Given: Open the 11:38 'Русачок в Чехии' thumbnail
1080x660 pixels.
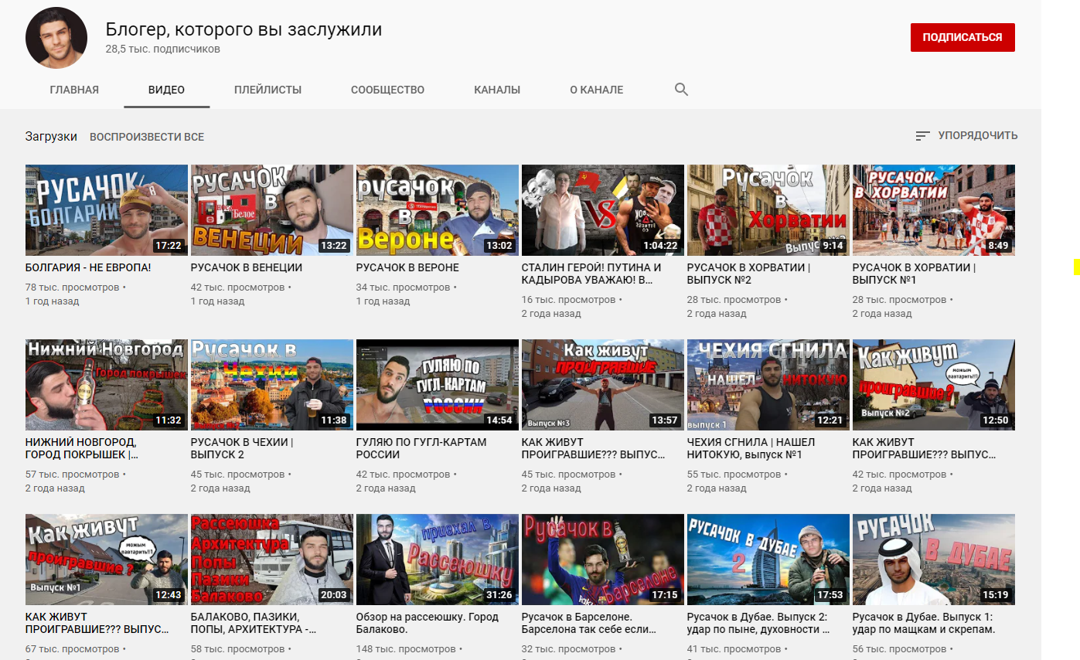Looking at the screenshot, I should 272,385.
